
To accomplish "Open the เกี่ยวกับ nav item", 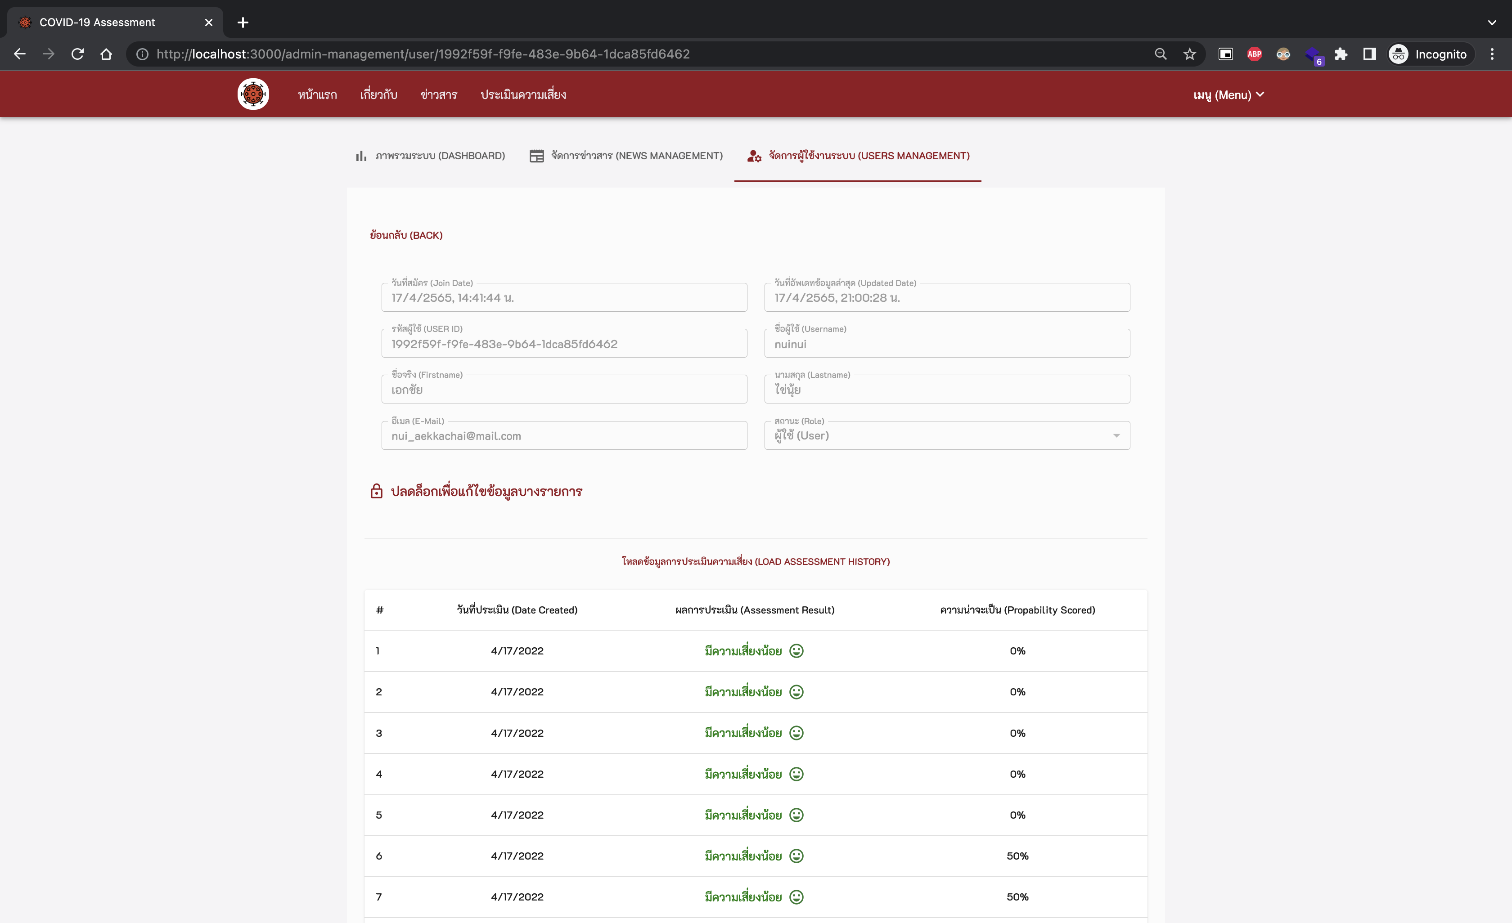I will (x=378, y=94).
